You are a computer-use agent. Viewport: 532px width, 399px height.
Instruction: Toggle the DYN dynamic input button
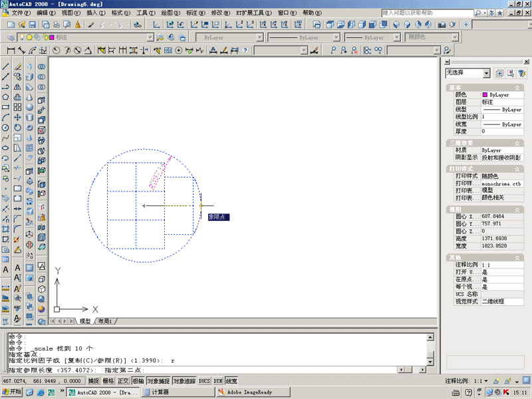point(218,381)
